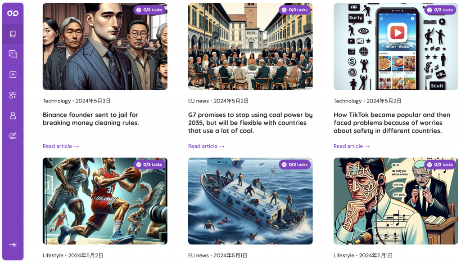Open the chat bubbles icon in sidebar
The image size is (461, 263).
tap(13, 54)
